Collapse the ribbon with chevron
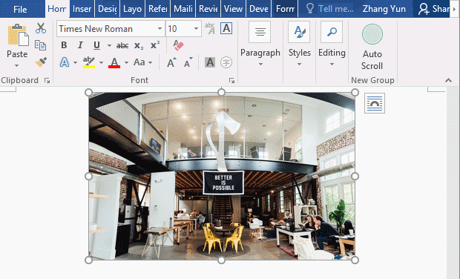Image resolution: width=460 pixels, height=279 pixels. click(448, 80)
